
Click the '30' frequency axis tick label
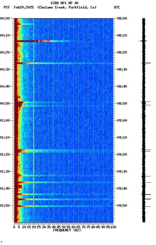point(44,227)
